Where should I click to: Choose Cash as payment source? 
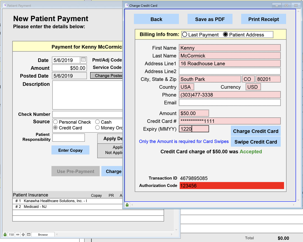97,122
